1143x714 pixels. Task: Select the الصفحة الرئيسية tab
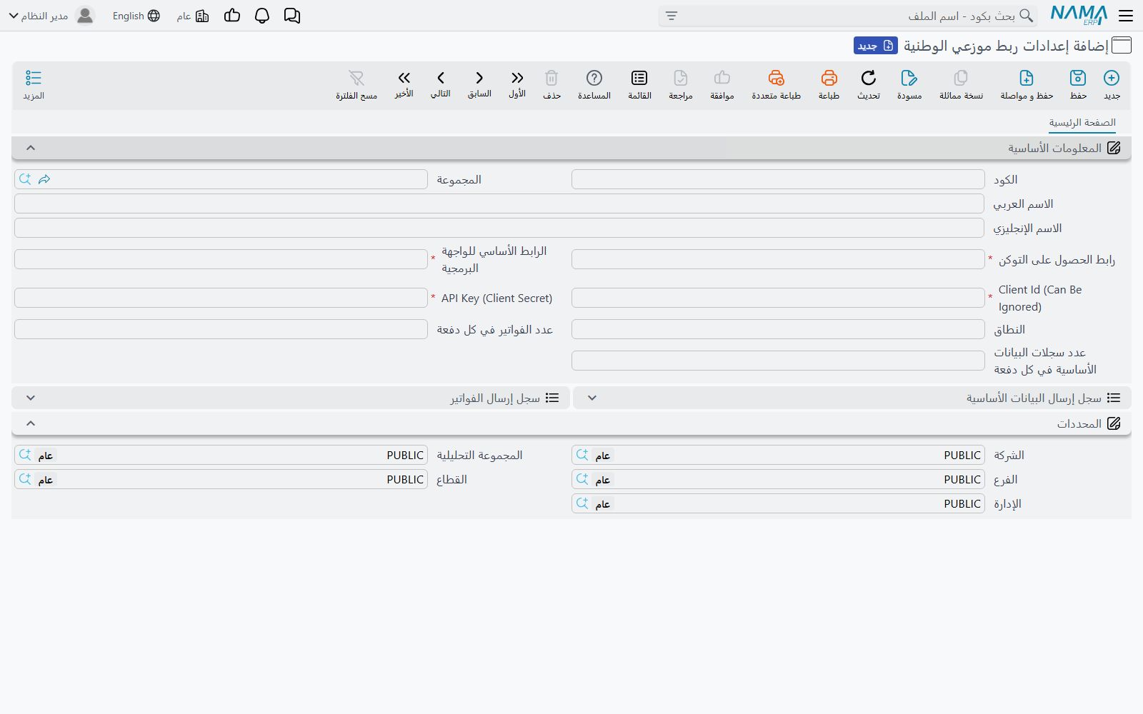(x=1082, y=123)
